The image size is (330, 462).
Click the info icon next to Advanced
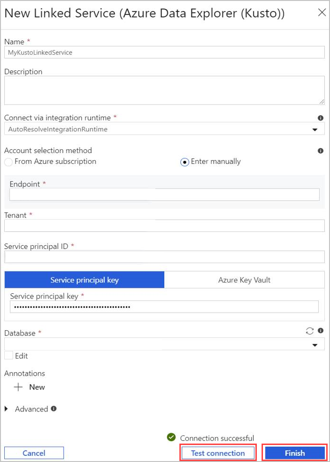53,409
